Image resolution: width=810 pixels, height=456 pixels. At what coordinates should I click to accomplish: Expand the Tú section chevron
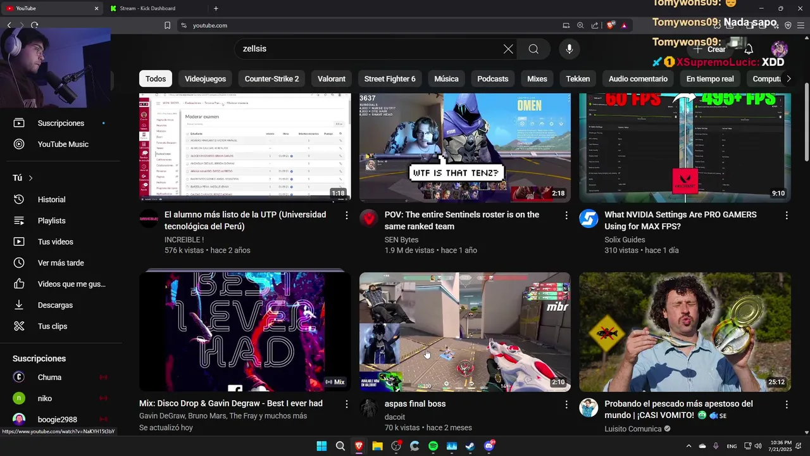[30, 178]
